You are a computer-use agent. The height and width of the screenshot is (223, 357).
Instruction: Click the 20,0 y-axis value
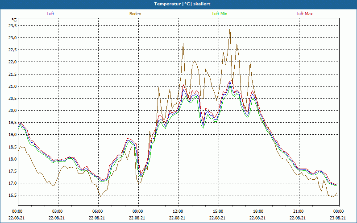[x=12, y=110]
